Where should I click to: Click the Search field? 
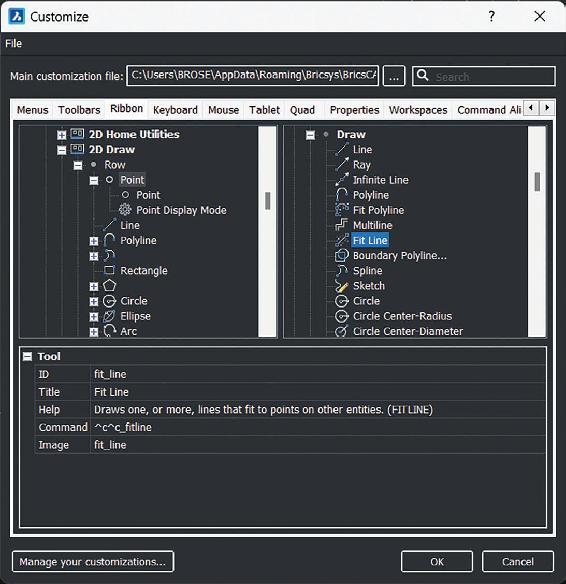(484, 76)
